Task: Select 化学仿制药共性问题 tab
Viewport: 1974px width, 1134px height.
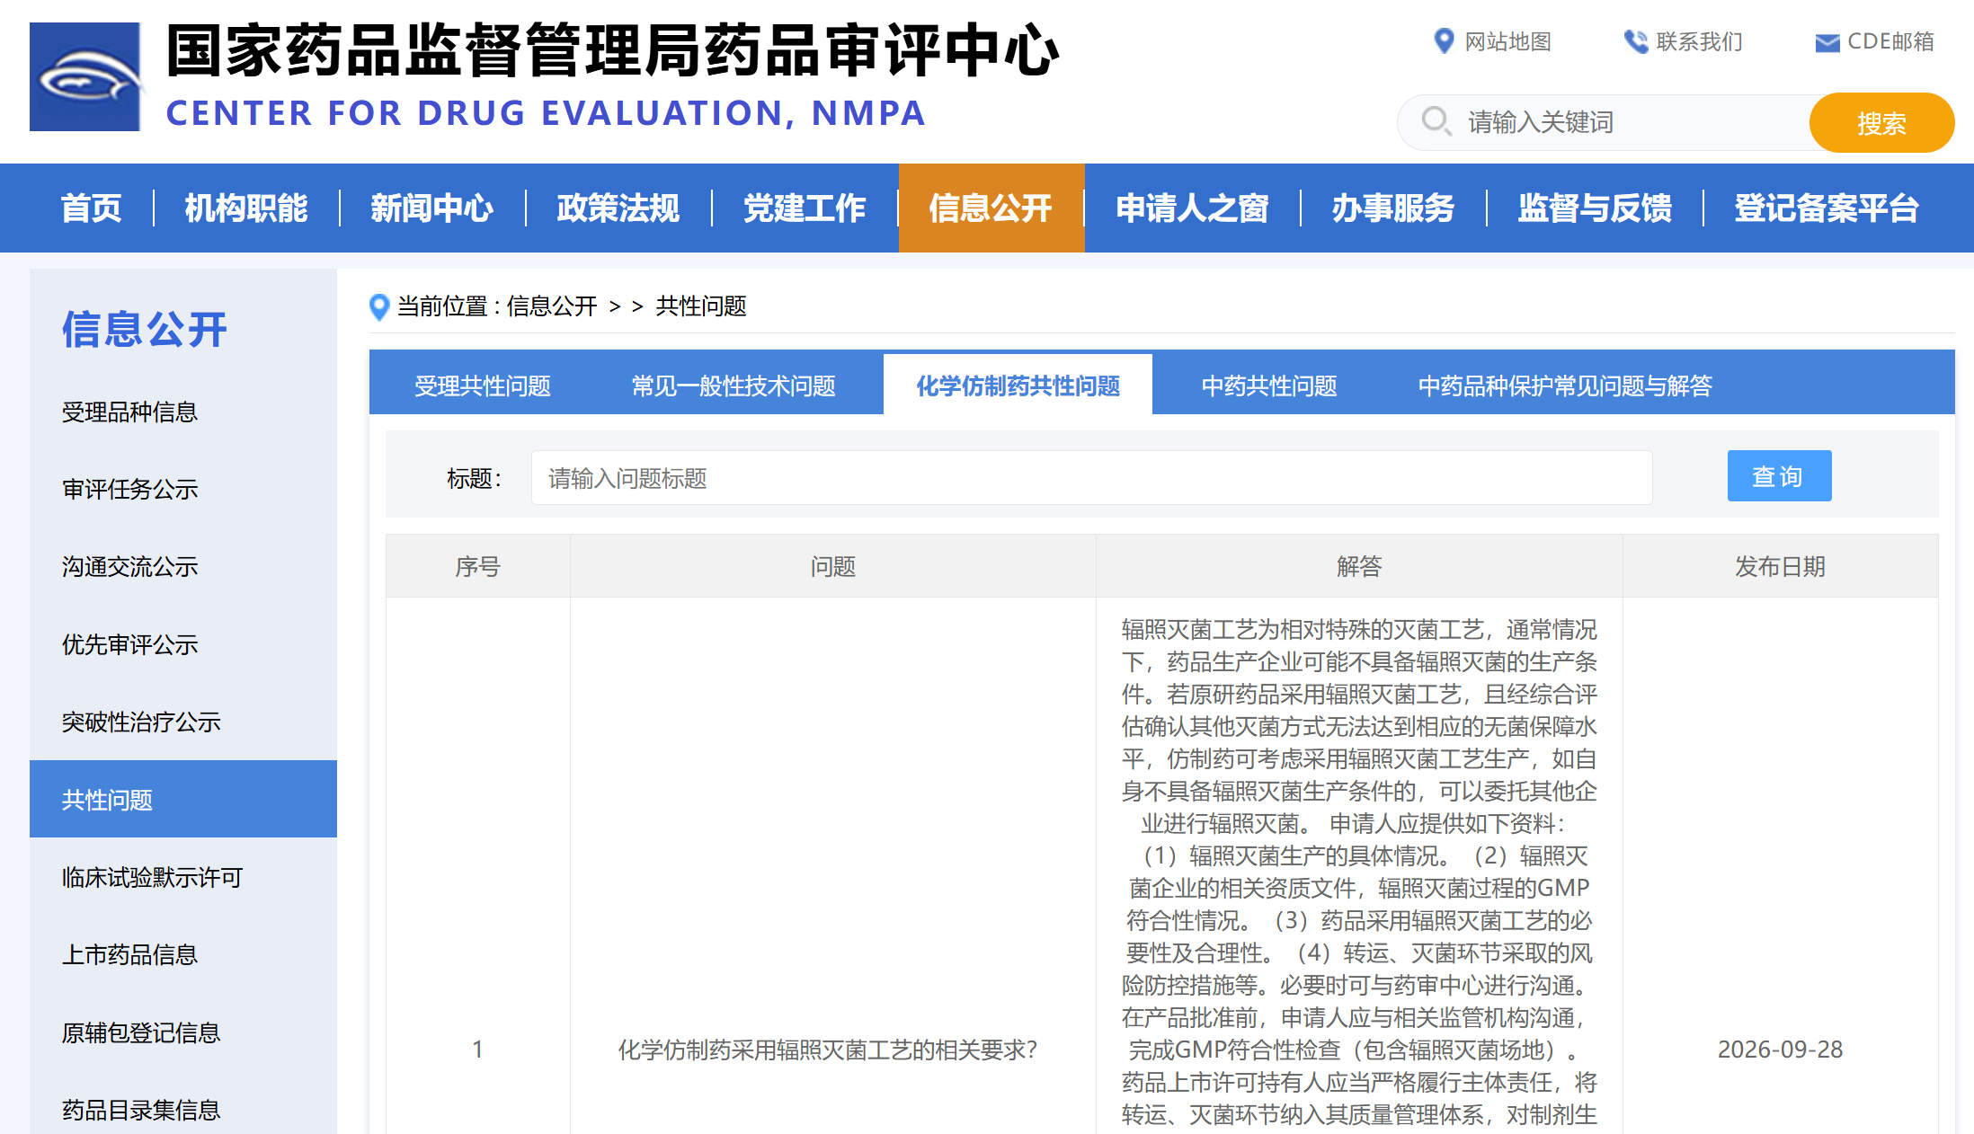Action: tap(1018, 385)
